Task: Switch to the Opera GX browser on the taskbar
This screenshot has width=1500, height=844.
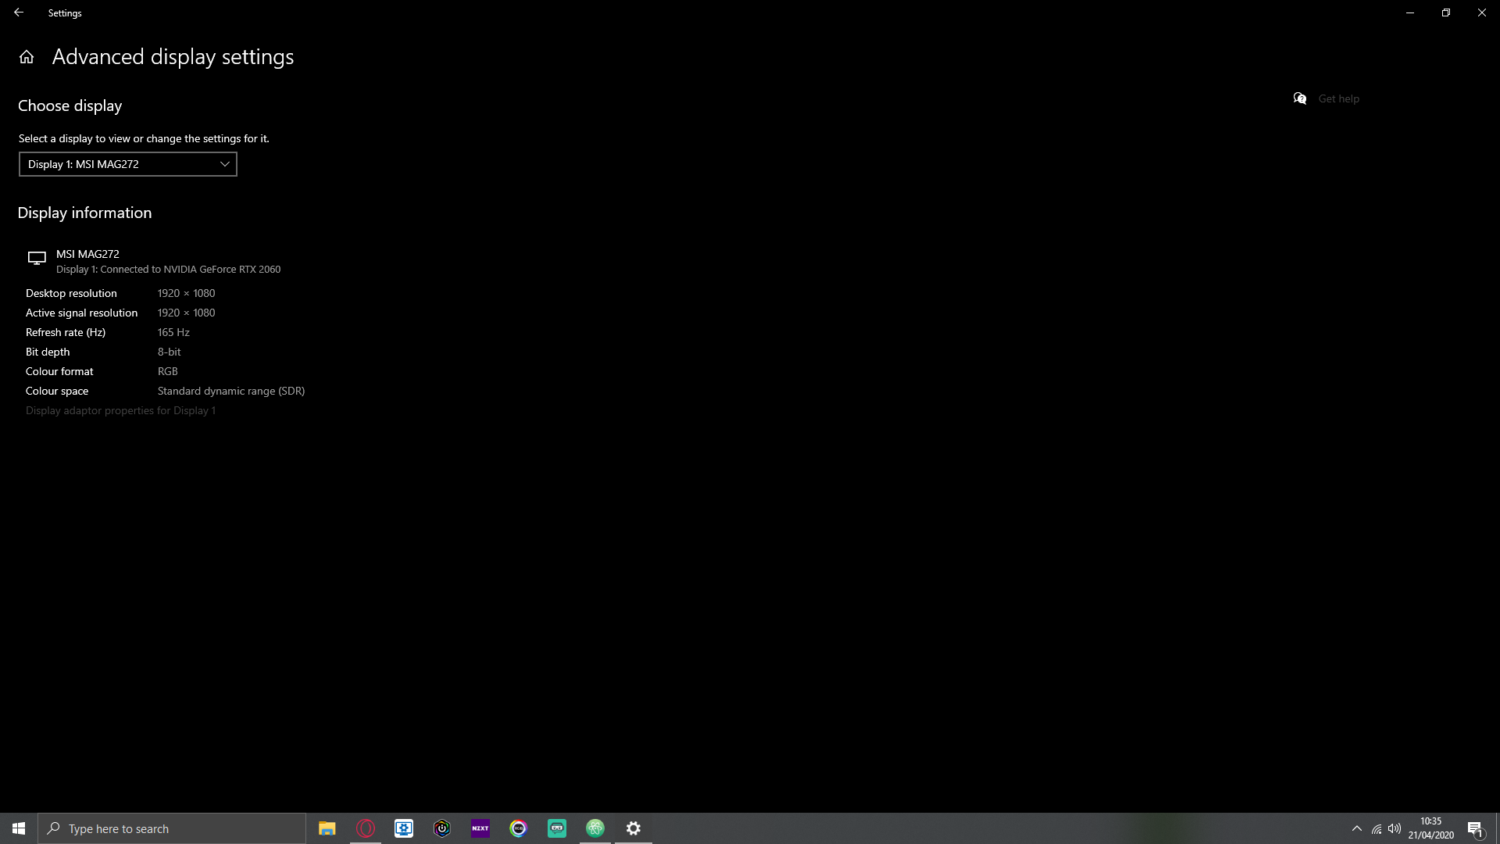Action: [366, 828]
